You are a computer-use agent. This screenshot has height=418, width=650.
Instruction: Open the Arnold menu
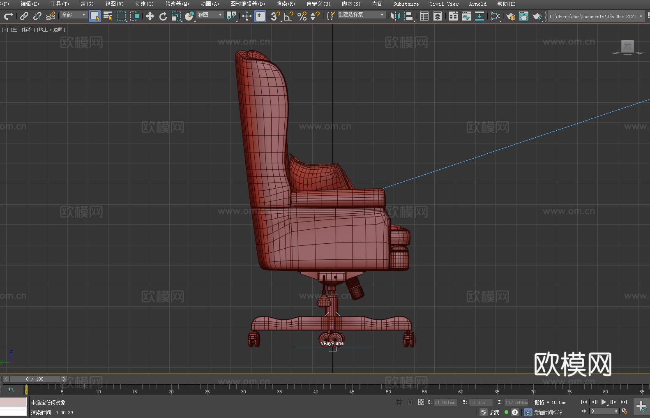478,4
